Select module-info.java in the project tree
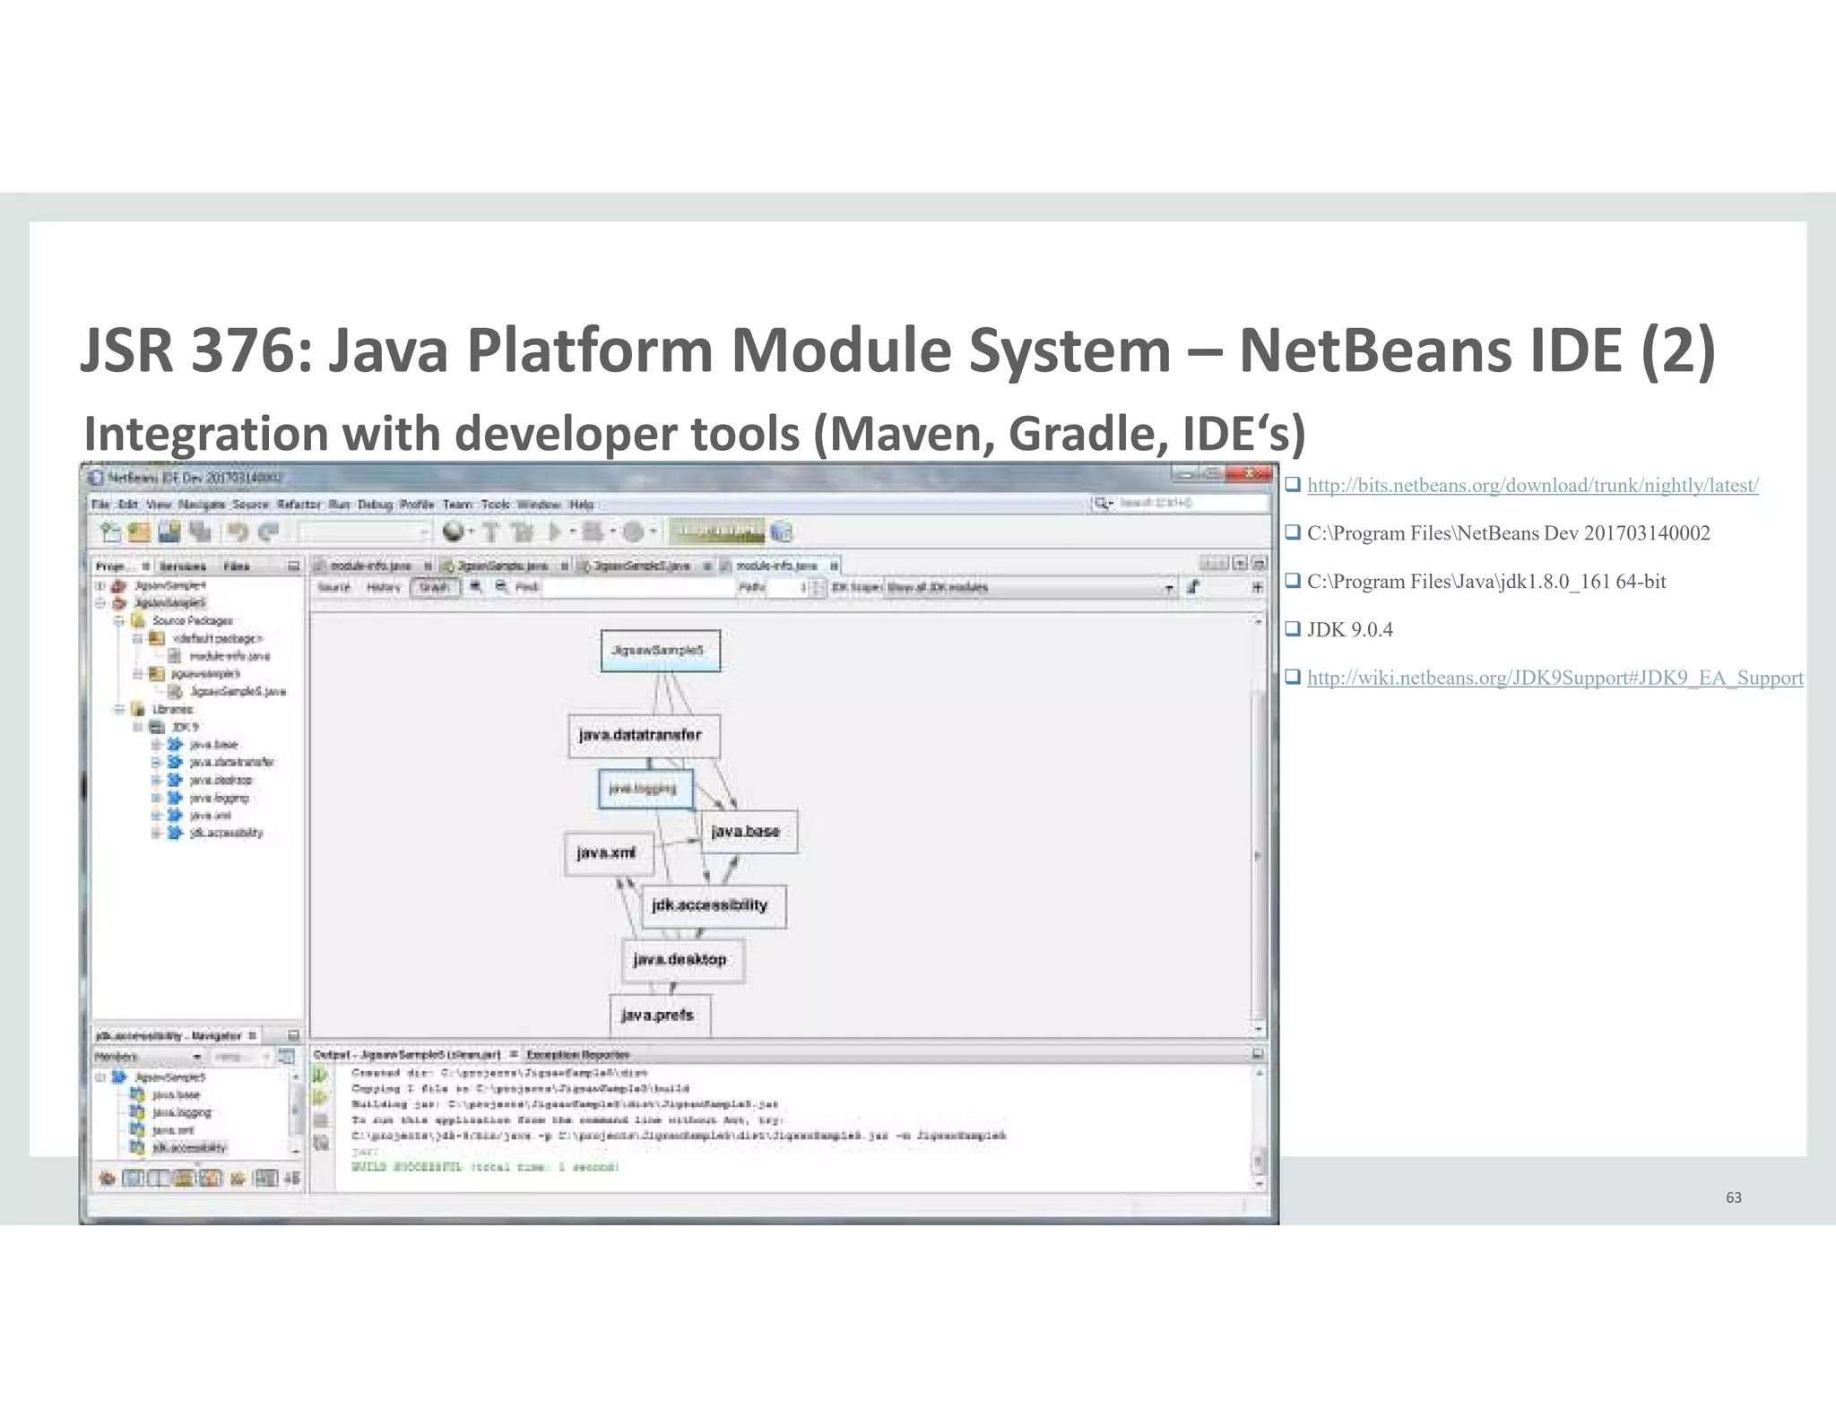 [x=229, y=656]
